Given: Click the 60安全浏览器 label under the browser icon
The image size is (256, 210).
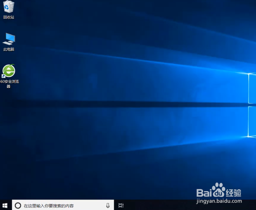Looking at the screenshot, I should (x=10, y=84).
